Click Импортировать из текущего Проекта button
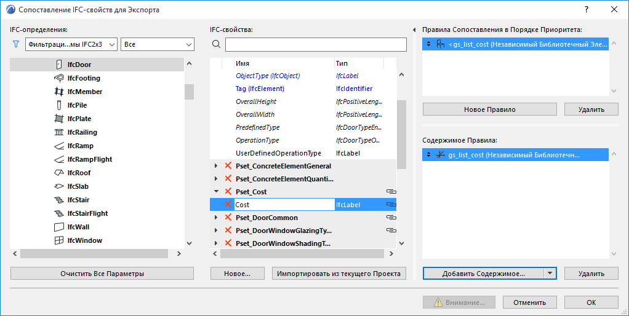Screen dimensions: 629x316 339,274
